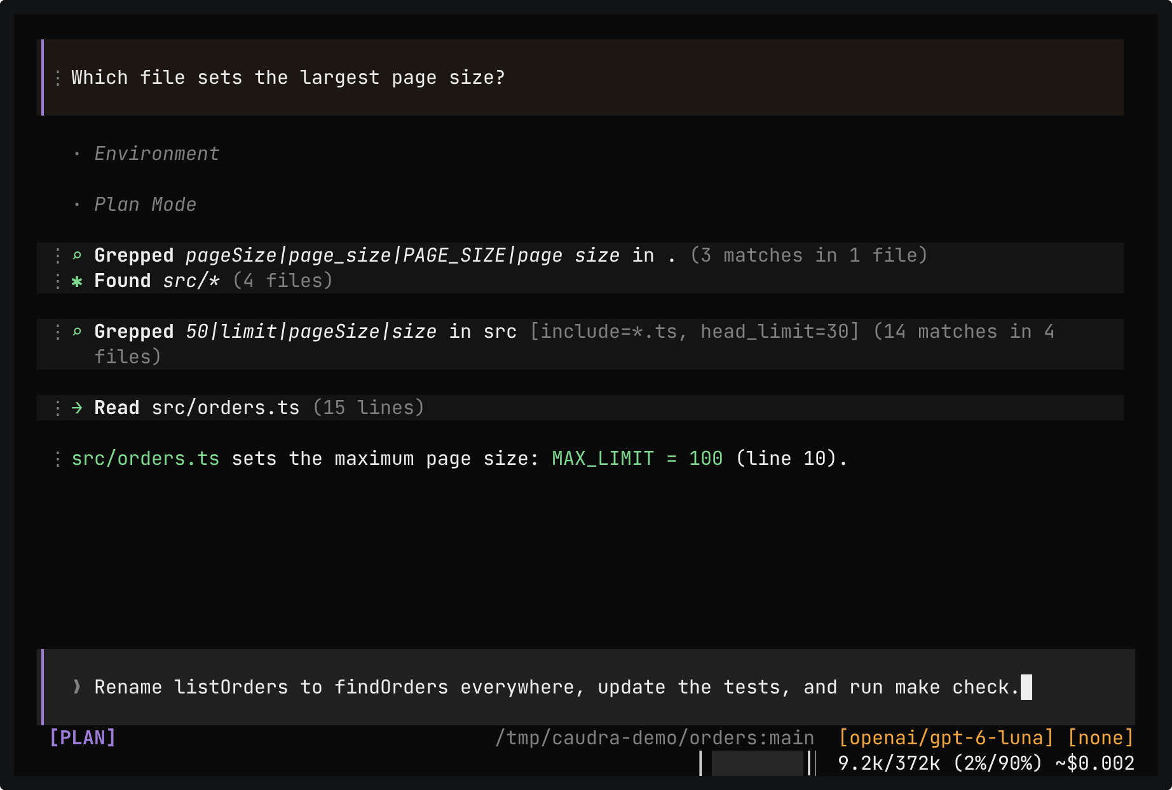Open the 'Grepped pageSize|page_size|PAGE_SIZE' tool result
1172x790 pixels.
click(580, 255)
